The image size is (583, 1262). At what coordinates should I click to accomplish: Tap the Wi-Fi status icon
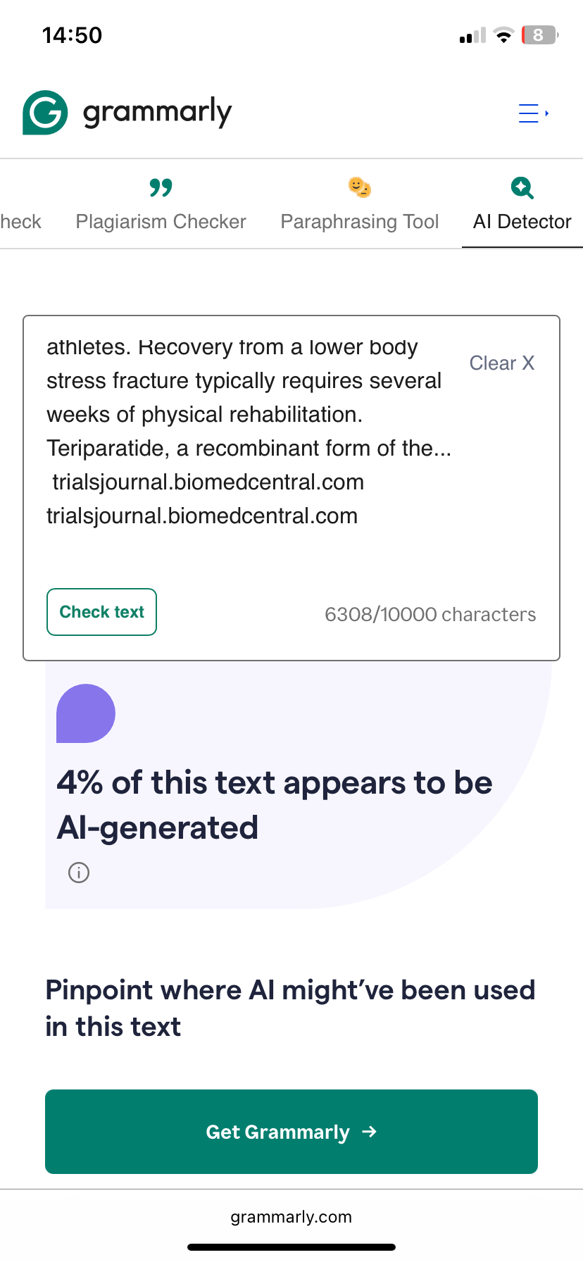point(503,35)
